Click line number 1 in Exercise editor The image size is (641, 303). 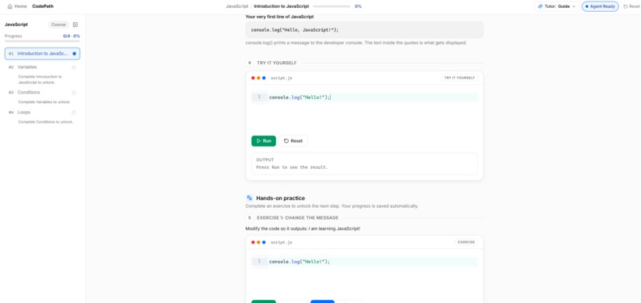(259, 262)
